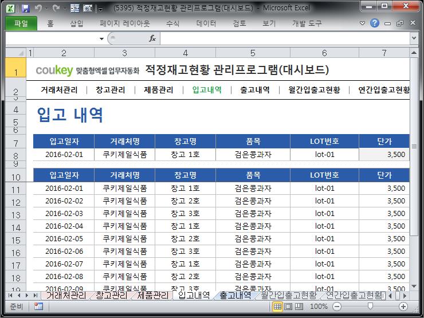The width and height of the screenshot is (424, 318).
Task: Switch to 거래처관리 sheet tab
Action: (x=66, y=295)
